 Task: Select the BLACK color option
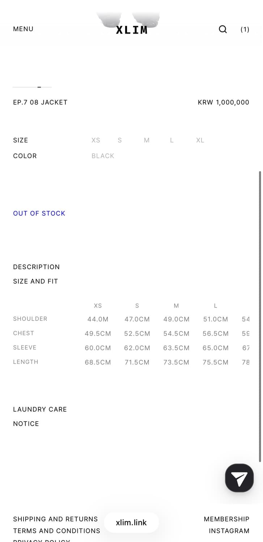pyautogui.click(x=103, y=156)
